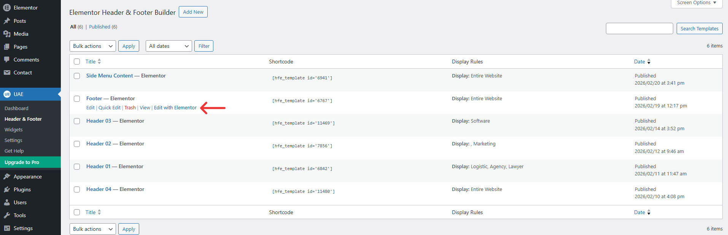
Task: Click the Contact envelope icon
Action: tap(7, 73)
